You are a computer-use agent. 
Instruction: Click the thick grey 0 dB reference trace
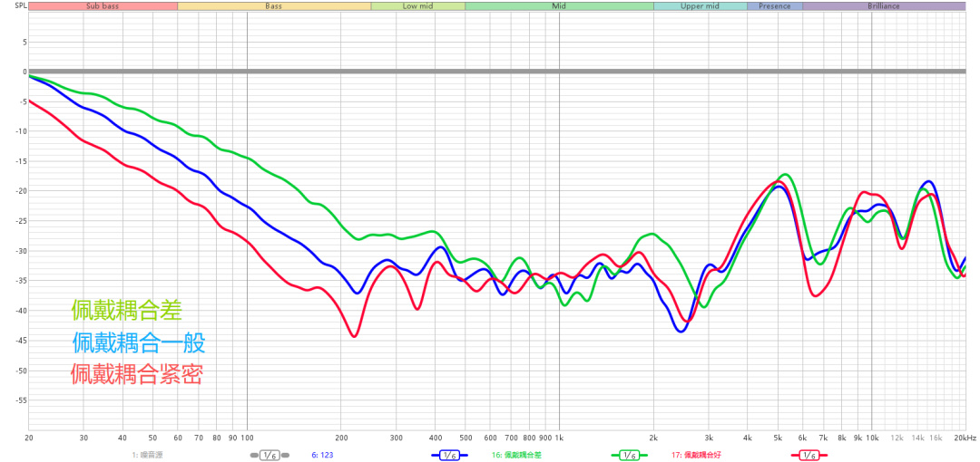497,72
